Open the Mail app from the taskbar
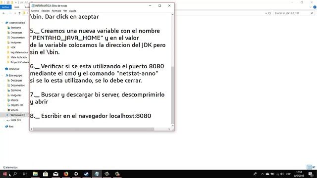This screenshot has height=178, width=317. pos(55,174)
